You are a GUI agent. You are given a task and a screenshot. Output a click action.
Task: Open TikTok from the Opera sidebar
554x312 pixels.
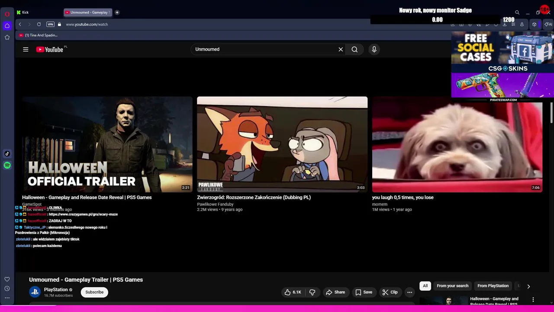pos(7,153)
